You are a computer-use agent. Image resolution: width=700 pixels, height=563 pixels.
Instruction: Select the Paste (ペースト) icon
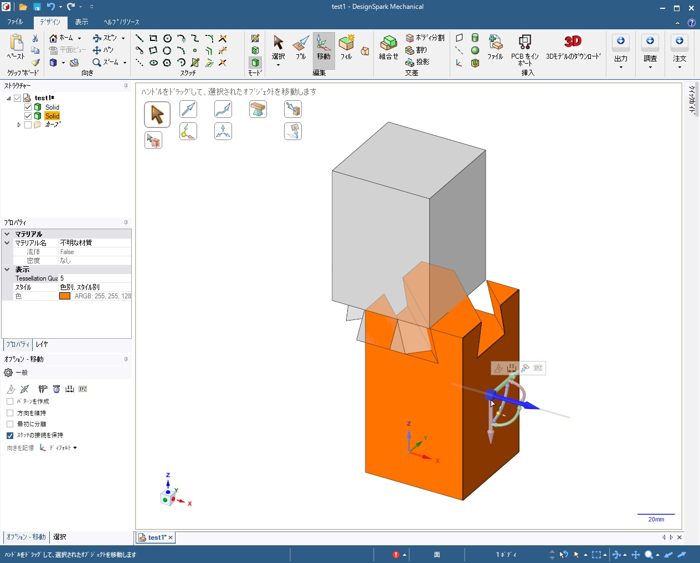(16, 47)
